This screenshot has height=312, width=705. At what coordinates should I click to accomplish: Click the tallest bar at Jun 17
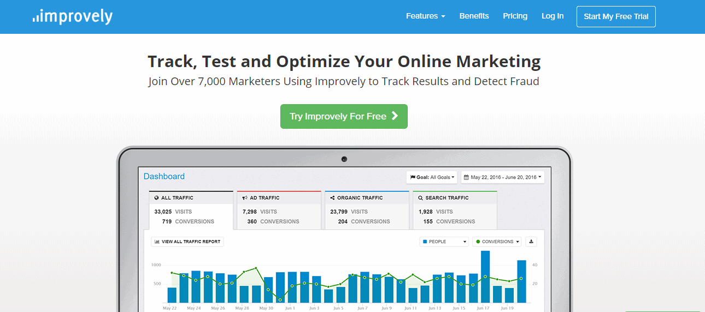click(x=485, y=277)
